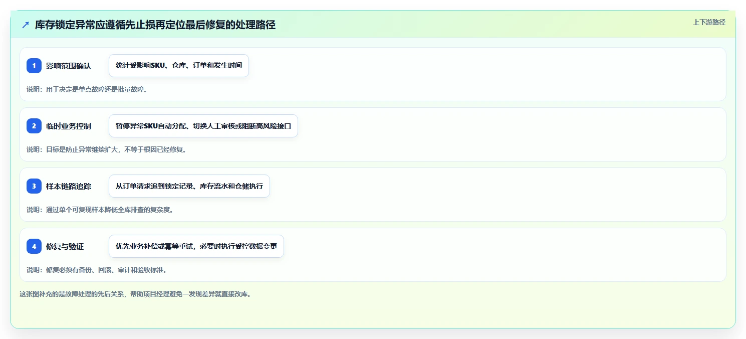Image resolution: width=746 pixels, height=339 pixels.
Task: Click the 统计受影响SKU、仓库、订单和发生时间 chip
Action: (x=179, y=66)
